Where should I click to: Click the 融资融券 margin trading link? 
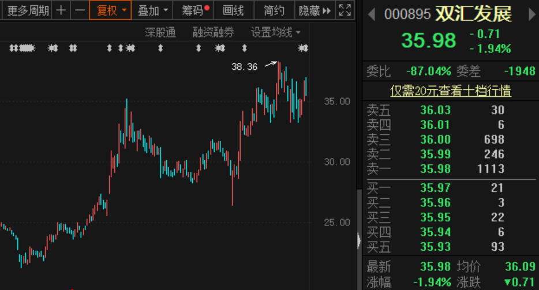click(213, 32)
